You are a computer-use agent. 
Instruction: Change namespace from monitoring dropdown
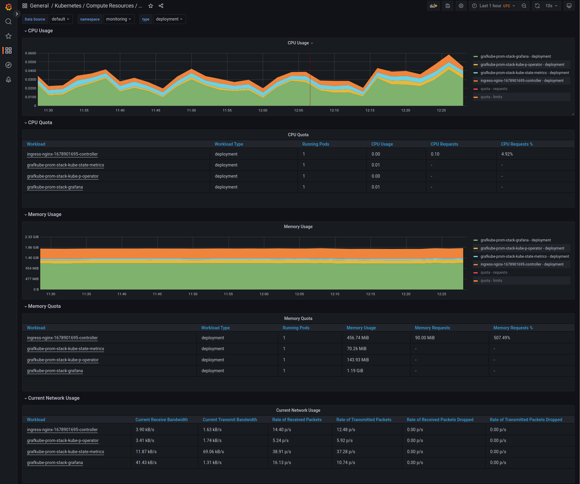pyautogui.click(x=119, y=19)
